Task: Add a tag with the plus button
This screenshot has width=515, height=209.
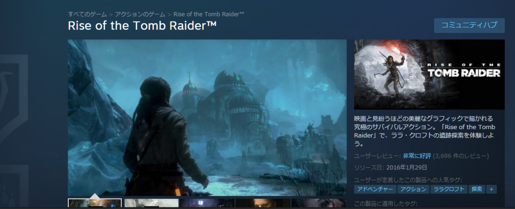Action: tap(492, 189)
